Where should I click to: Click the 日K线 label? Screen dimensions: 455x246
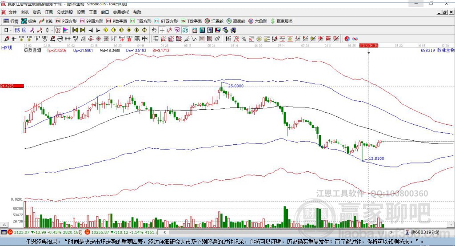click(x=7, y=48)
